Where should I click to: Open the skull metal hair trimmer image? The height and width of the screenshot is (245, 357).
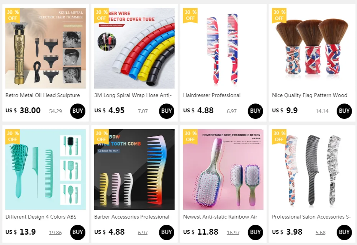[46, 48]
